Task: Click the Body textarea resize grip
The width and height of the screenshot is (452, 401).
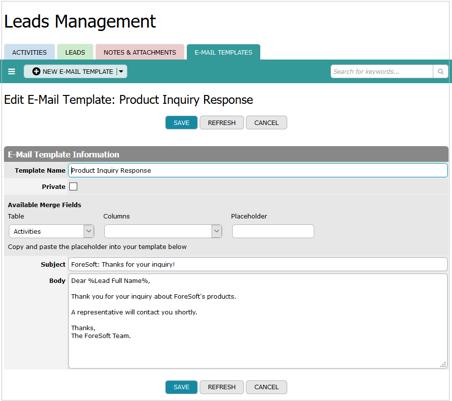Action: coord(443,365)
